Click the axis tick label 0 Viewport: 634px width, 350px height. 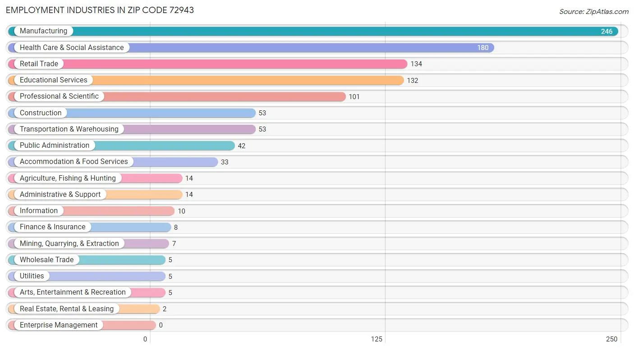pos(145,339)
